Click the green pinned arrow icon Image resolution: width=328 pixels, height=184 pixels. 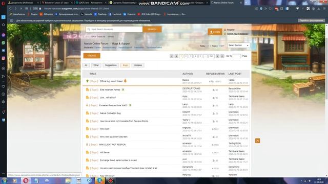point(87,81)
